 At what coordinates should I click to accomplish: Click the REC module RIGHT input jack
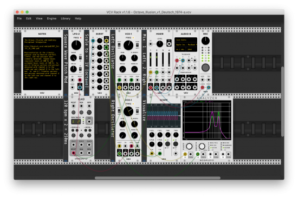(x=209, y=88)
